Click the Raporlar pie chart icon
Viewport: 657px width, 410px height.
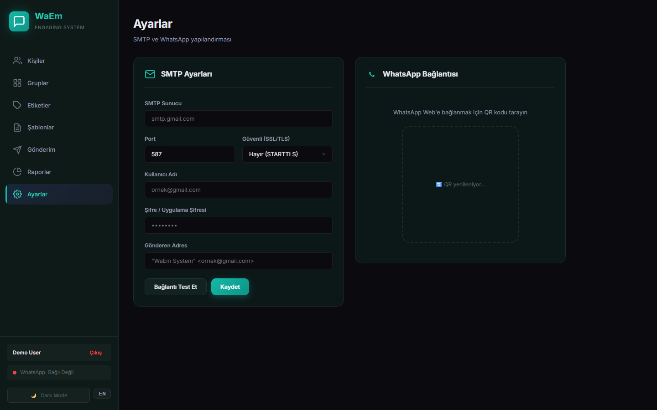(x=17, y=172)
